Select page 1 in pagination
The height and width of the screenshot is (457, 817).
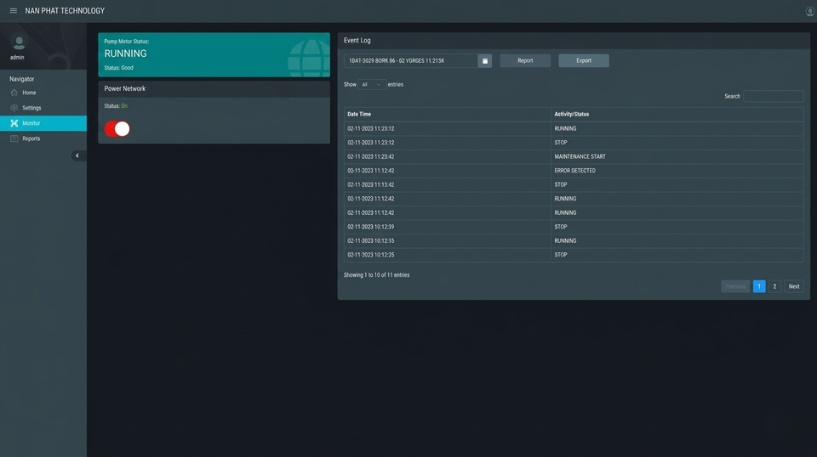tap(758, 286)
